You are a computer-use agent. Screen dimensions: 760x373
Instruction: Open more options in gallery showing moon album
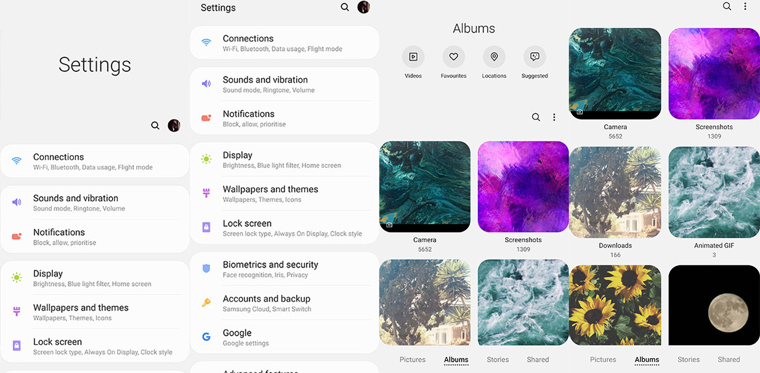745,6
